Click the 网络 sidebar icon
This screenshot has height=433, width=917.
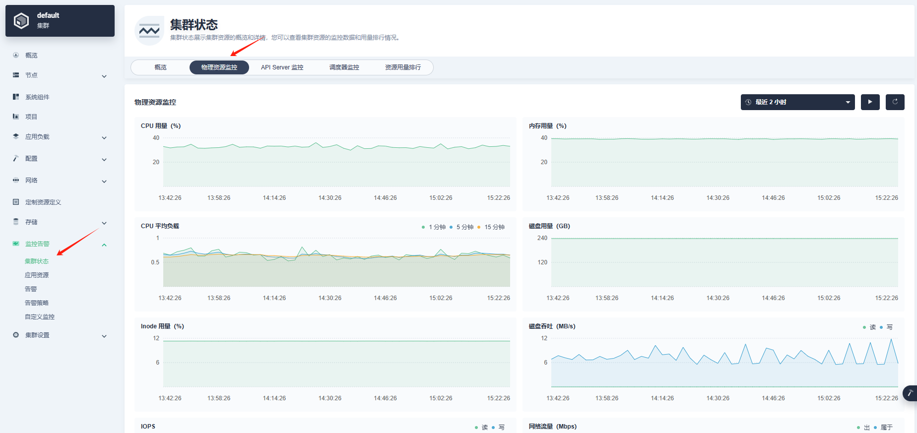16,180
